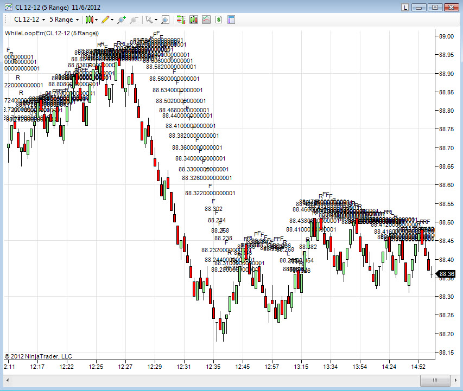Click the 88.302 chart text label
The width and height of the screenshot is (463, 391).
pyautogui.click(x=213, y=209)
